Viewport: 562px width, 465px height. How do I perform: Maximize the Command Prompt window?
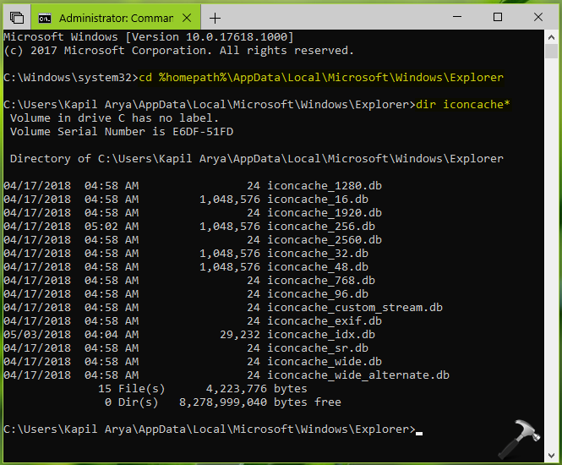coord(498,17)
